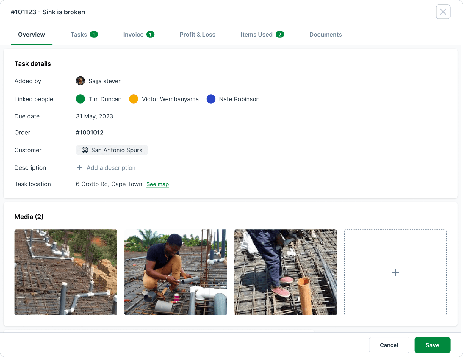Open order #1001012 link
This screenshot has height=357, width=463.
[90, 132]
